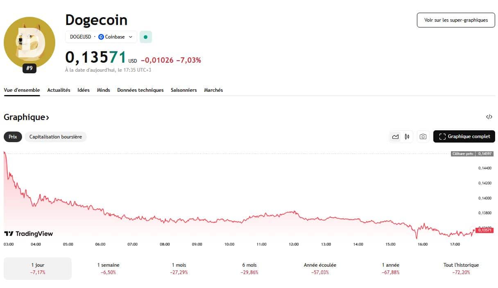Image resolution: width=498 pixels, height=288 pixels.
Task: Click the TradingView logo on the chart
Action: (x=29, y=234)
